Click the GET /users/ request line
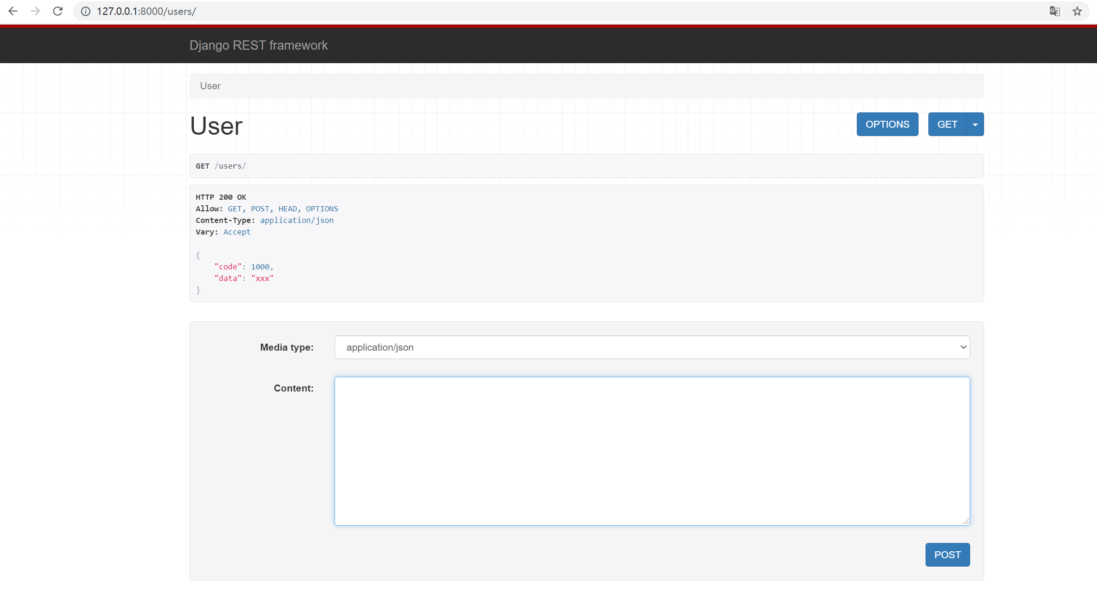 coord(221,166)
